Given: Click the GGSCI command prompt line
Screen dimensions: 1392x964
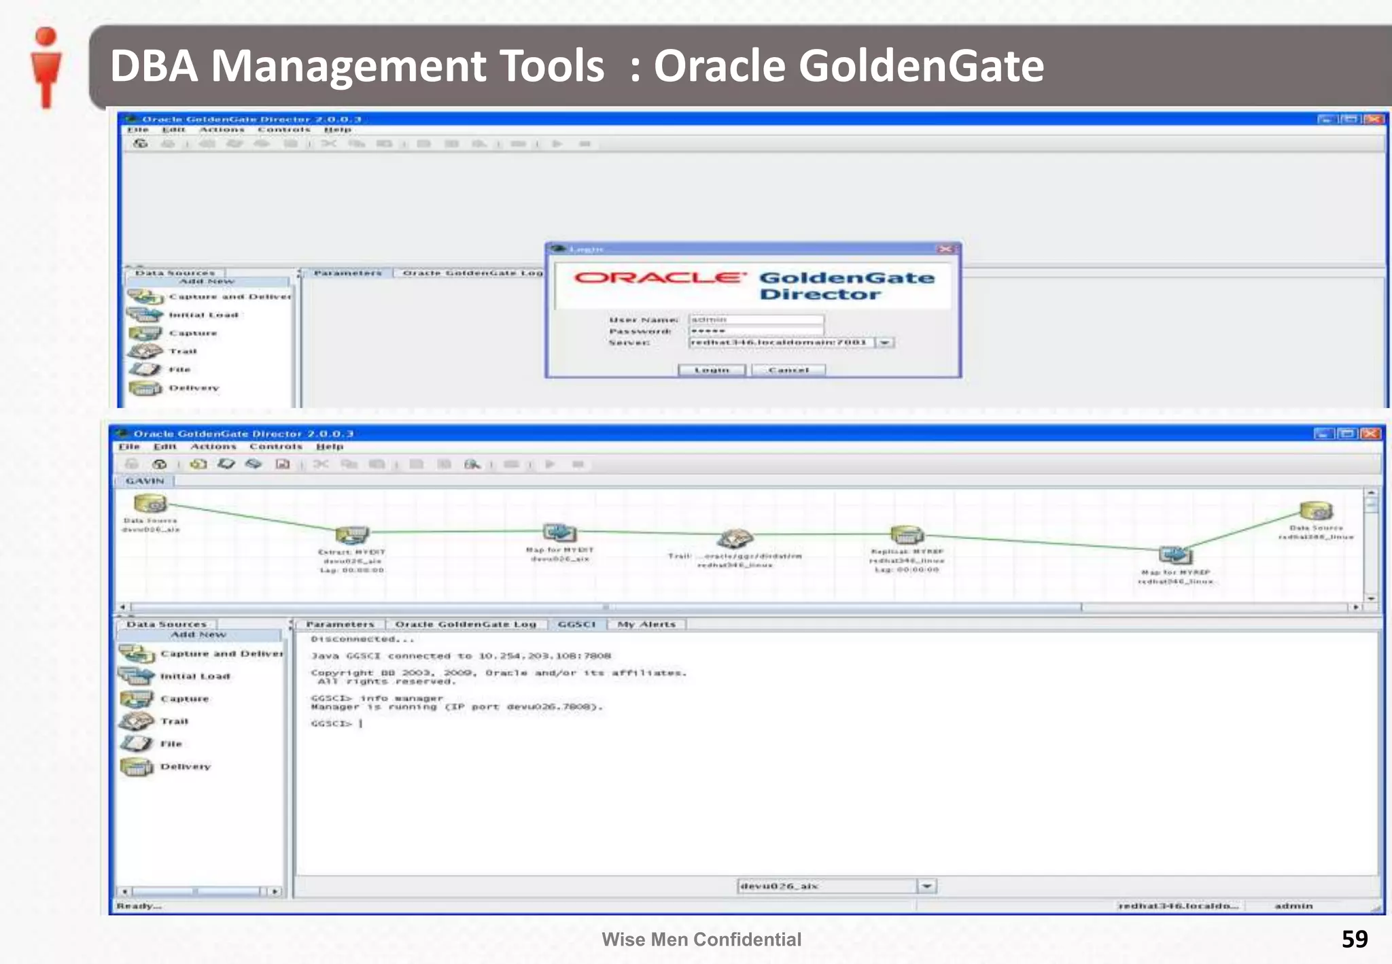Looking at the screenshot, I should click(x=336, y=723).
